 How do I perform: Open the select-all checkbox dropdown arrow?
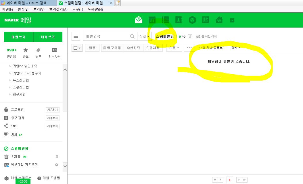(x=80, y=48)
